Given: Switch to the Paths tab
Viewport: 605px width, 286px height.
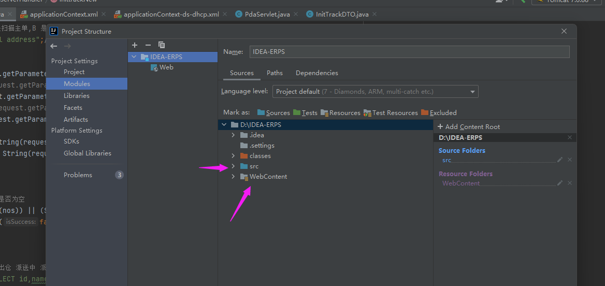Looking at the screenshot, I should pyautogui.click(x=275, y=73).
